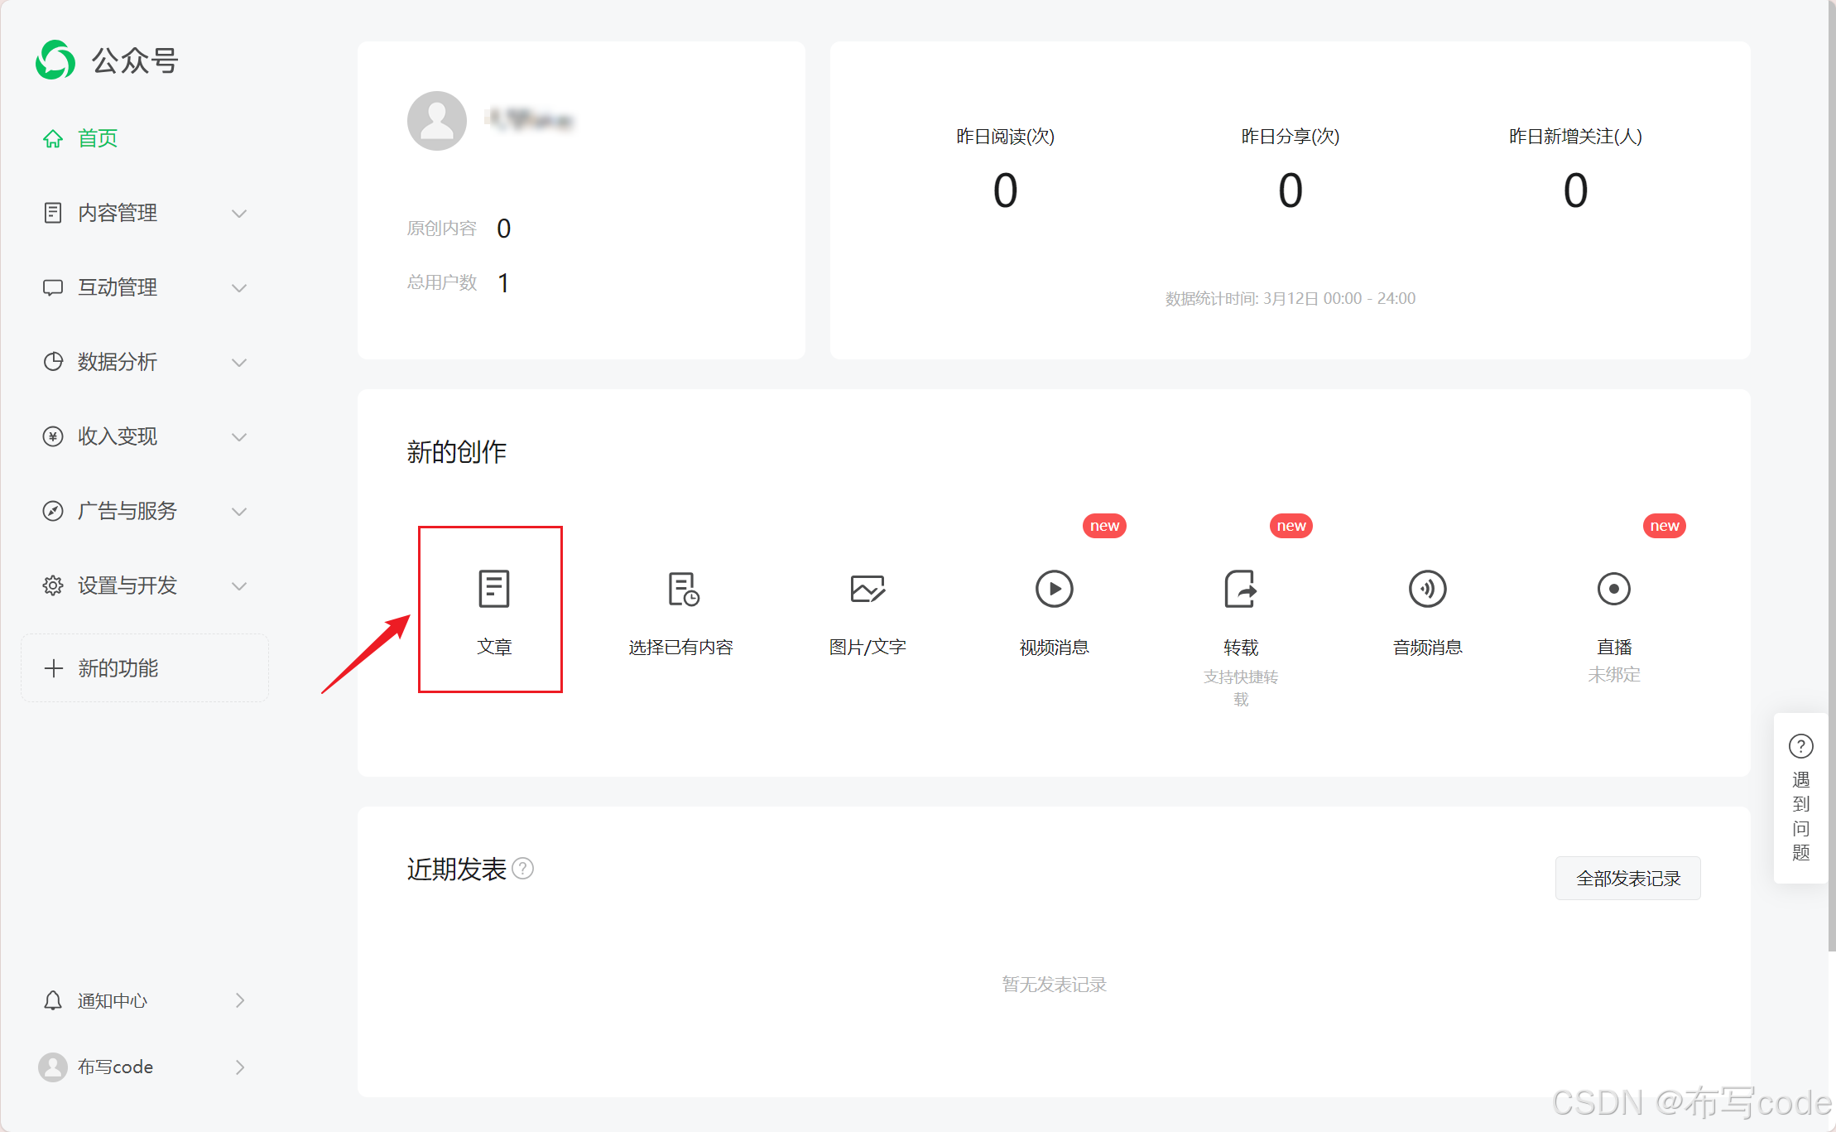This screenshot has width=1836, height=1132.
Task: Create 图片/文字 post
Action: [x=868, y=590]
